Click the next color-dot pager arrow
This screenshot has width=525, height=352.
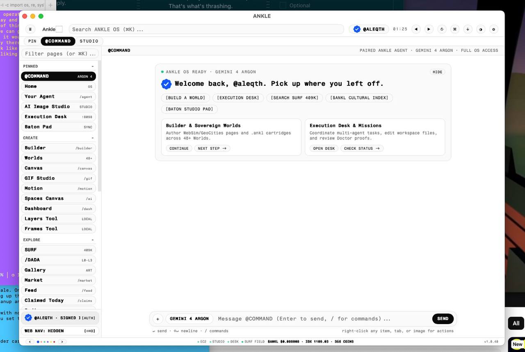pos(62,341)
